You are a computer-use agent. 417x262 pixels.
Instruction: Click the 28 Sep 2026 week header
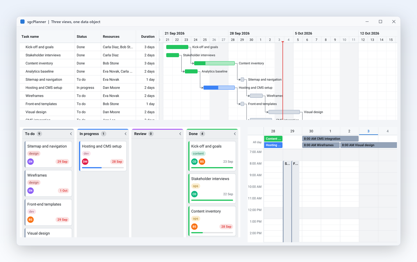tap(240, 33)
